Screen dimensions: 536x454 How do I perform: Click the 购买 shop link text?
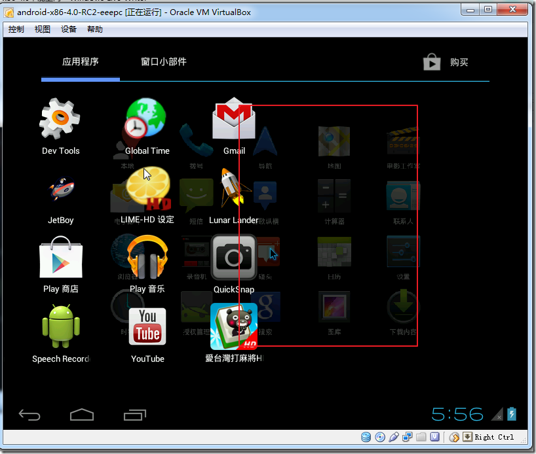point(459,62)
